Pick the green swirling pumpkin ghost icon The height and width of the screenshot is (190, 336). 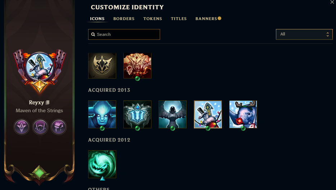click(x=102, y=164)
